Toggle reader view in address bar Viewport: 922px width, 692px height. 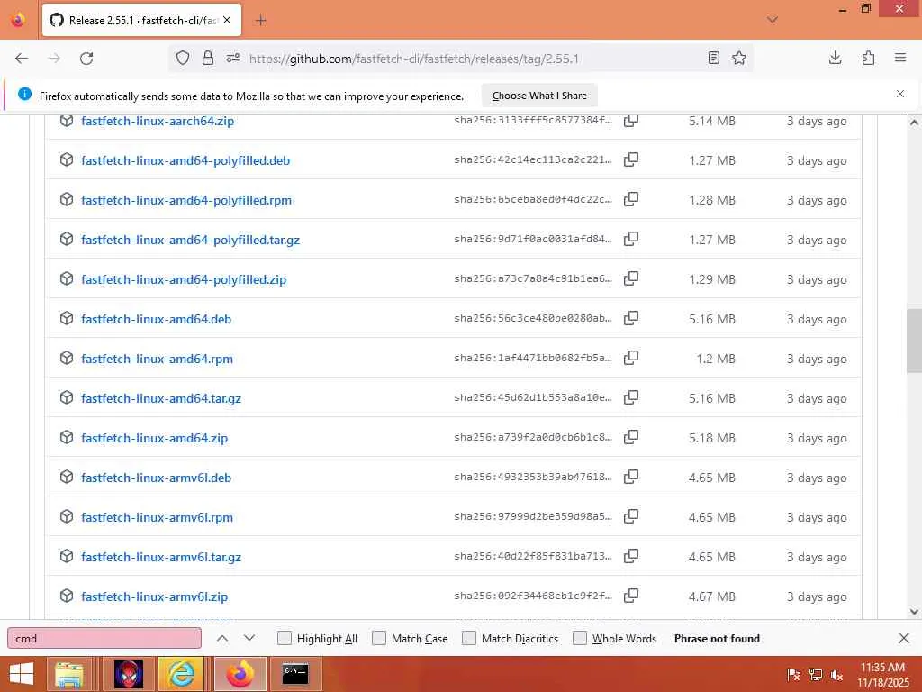[714, 58]
